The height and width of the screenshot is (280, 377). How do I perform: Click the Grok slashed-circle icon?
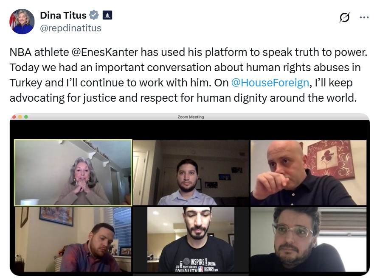345,17
